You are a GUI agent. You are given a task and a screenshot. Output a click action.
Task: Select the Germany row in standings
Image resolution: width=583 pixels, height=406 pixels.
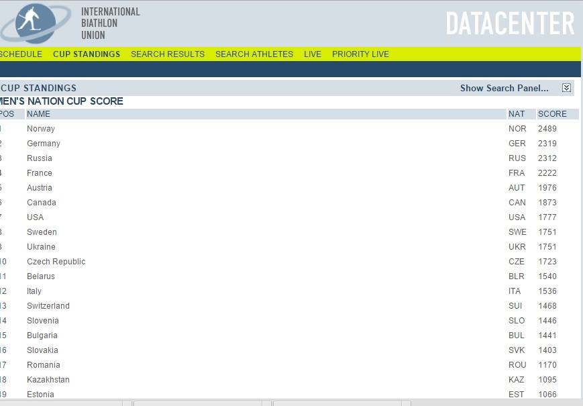point(44,144)
